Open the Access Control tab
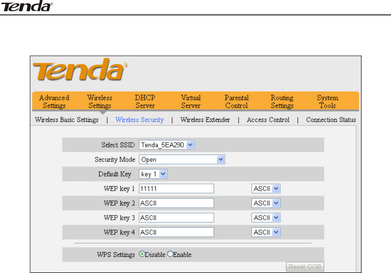Screen dimensions: 391x273 (x=268, y=120)
